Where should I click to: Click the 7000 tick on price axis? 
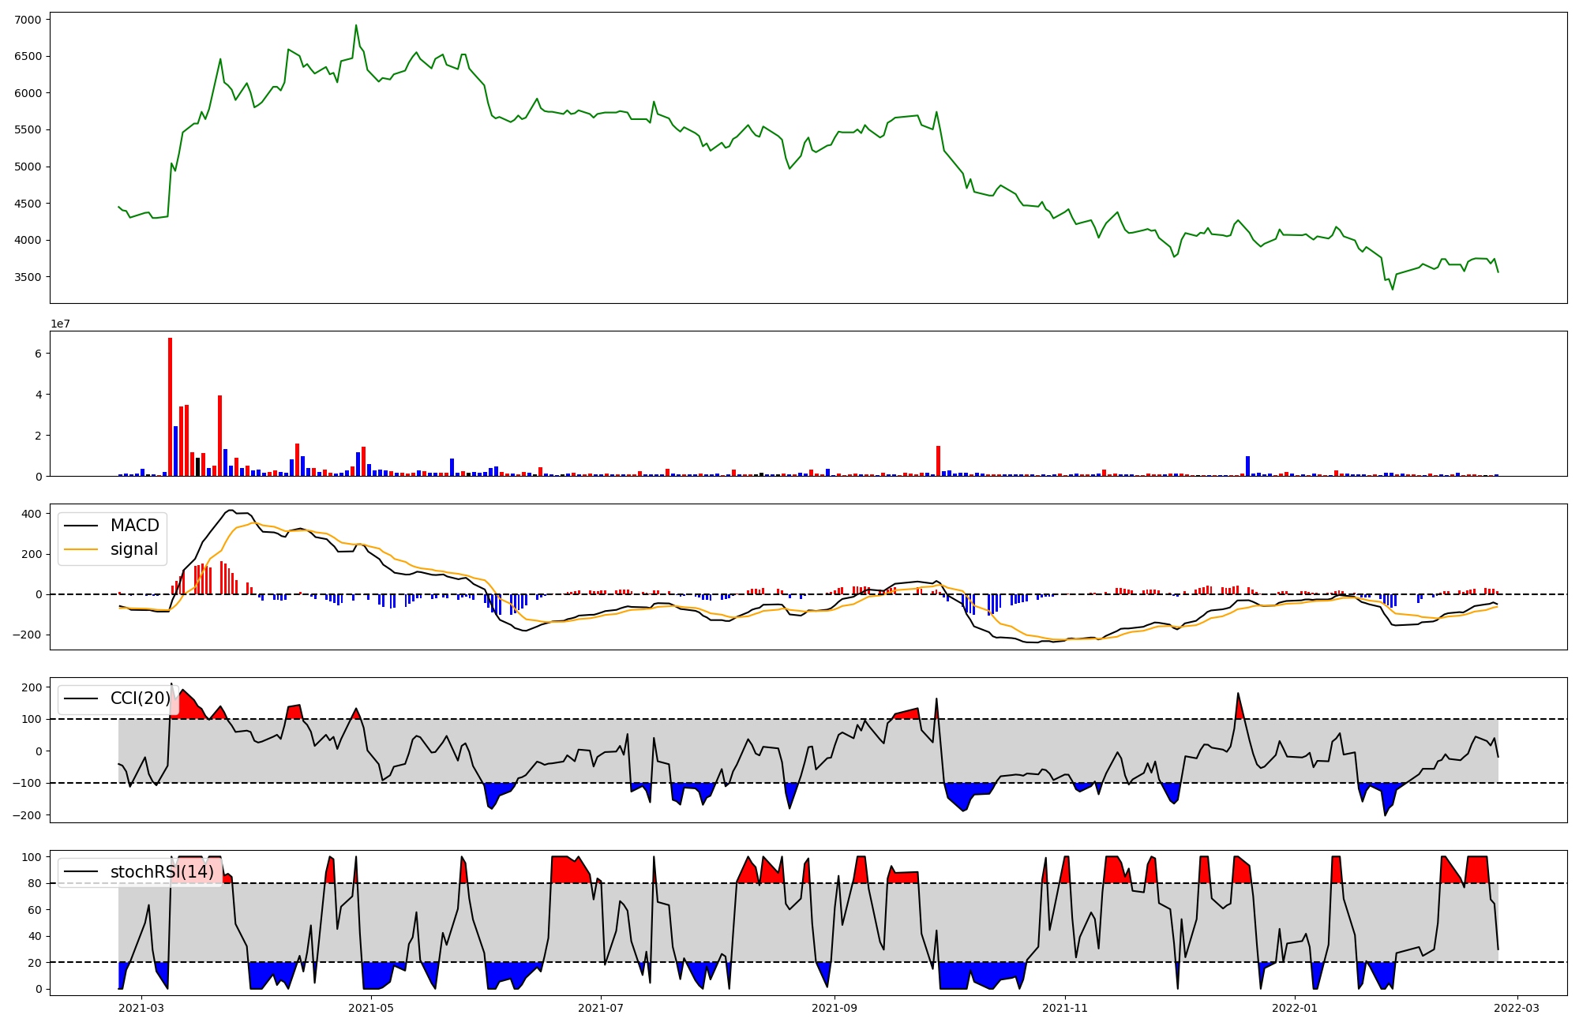[29, 19]
